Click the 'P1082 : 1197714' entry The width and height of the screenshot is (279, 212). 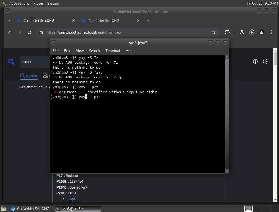70,181
